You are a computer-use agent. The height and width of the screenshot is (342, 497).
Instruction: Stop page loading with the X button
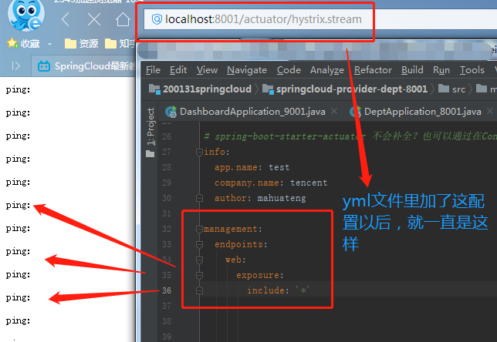[x=94, y=19]
